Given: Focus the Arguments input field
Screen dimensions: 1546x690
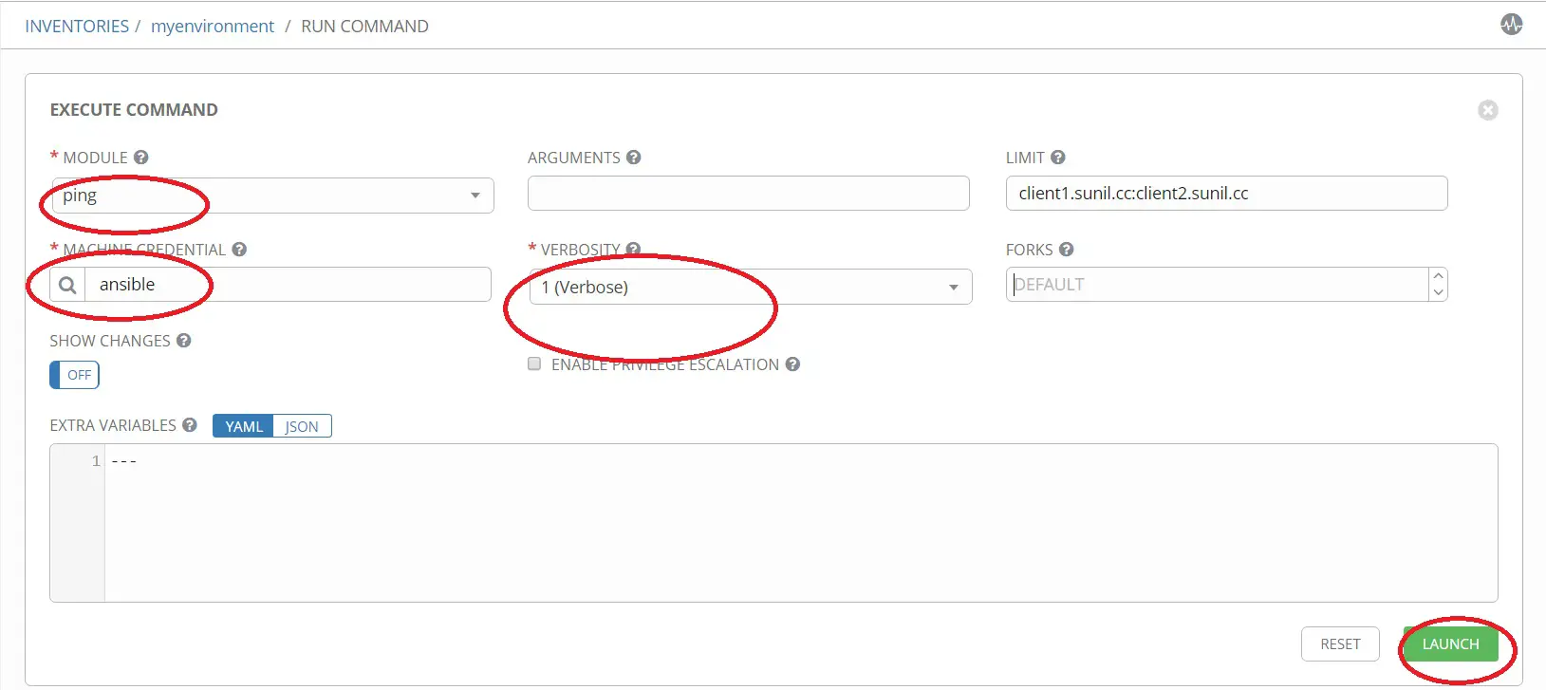Looking at the screenshot, I should point(748,194).
